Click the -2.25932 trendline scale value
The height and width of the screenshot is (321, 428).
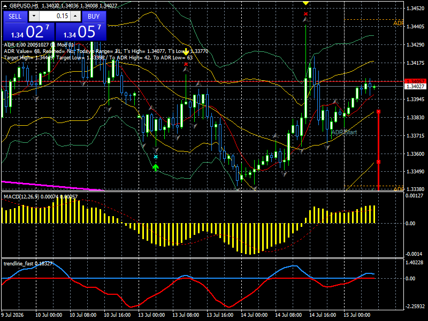pyautogui.click(x=415, y=307)
